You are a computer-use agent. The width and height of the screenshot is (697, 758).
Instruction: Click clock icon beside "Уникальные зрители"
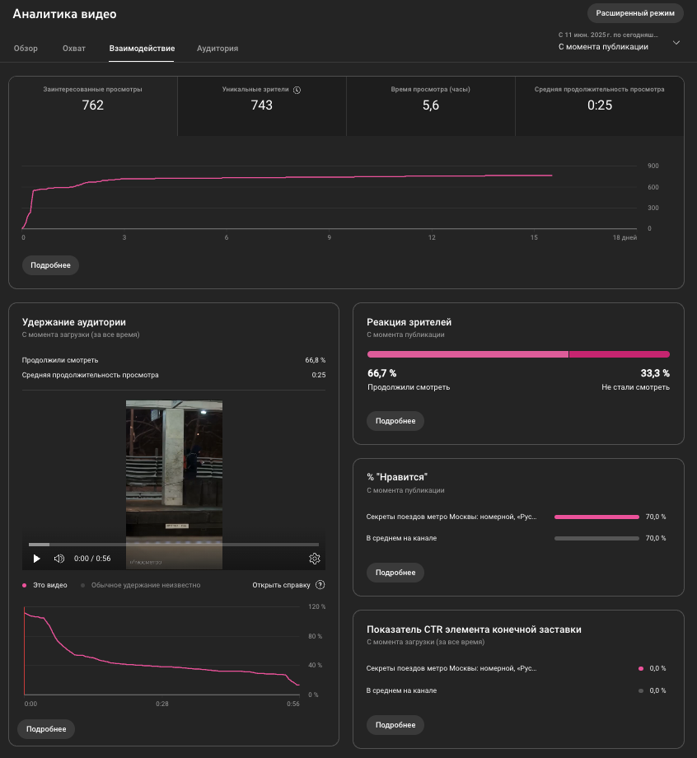pos(297,90)
